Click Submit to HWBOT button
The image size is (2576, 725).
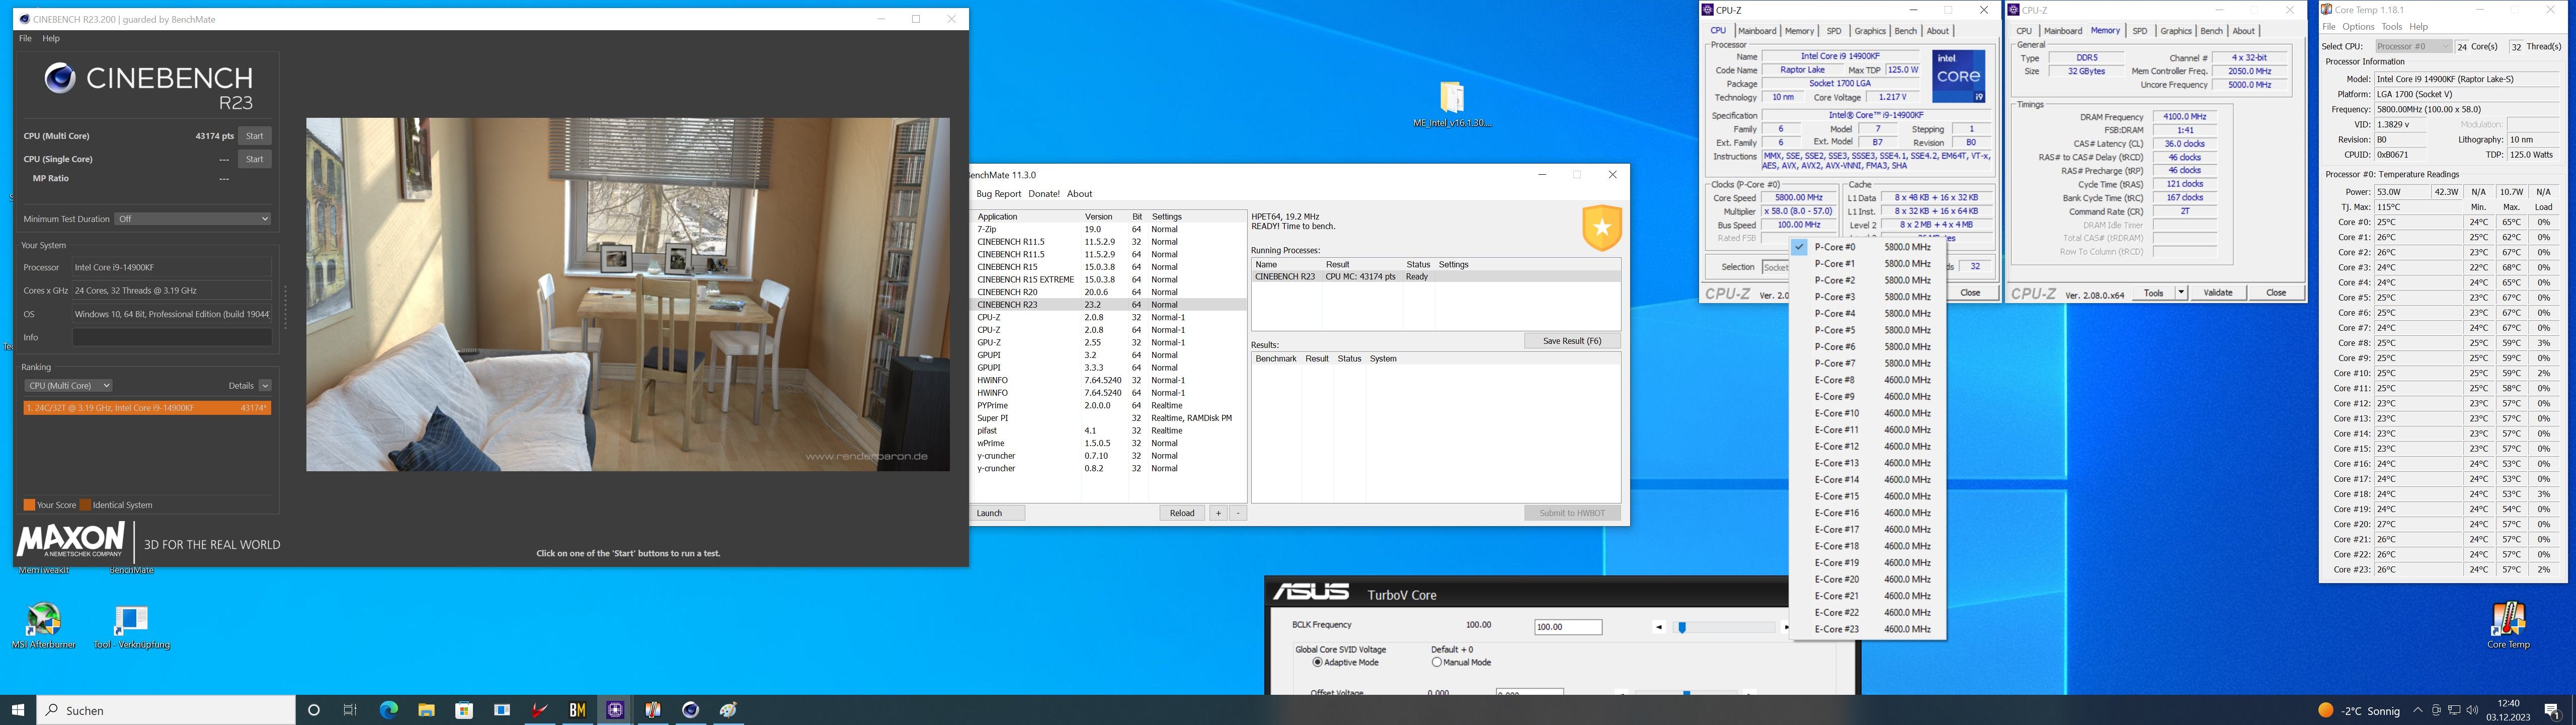tap(1572, 513)
